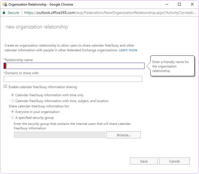
Task: Enable calendar free/busy information sharing checkbox
Action: pos(5,86)
